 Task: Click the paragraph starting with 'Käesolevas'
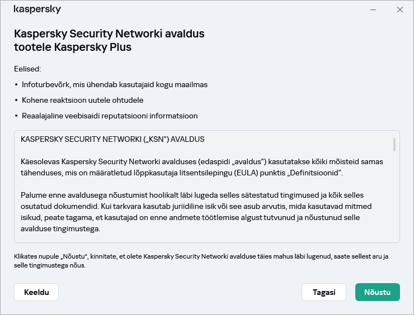click(201, 168)
